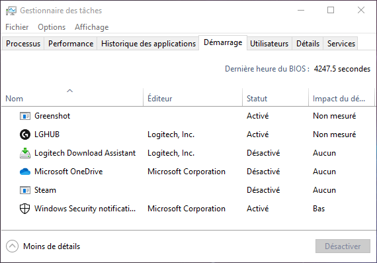Click Non mesuré impact of Greenshot

(335, 116)
